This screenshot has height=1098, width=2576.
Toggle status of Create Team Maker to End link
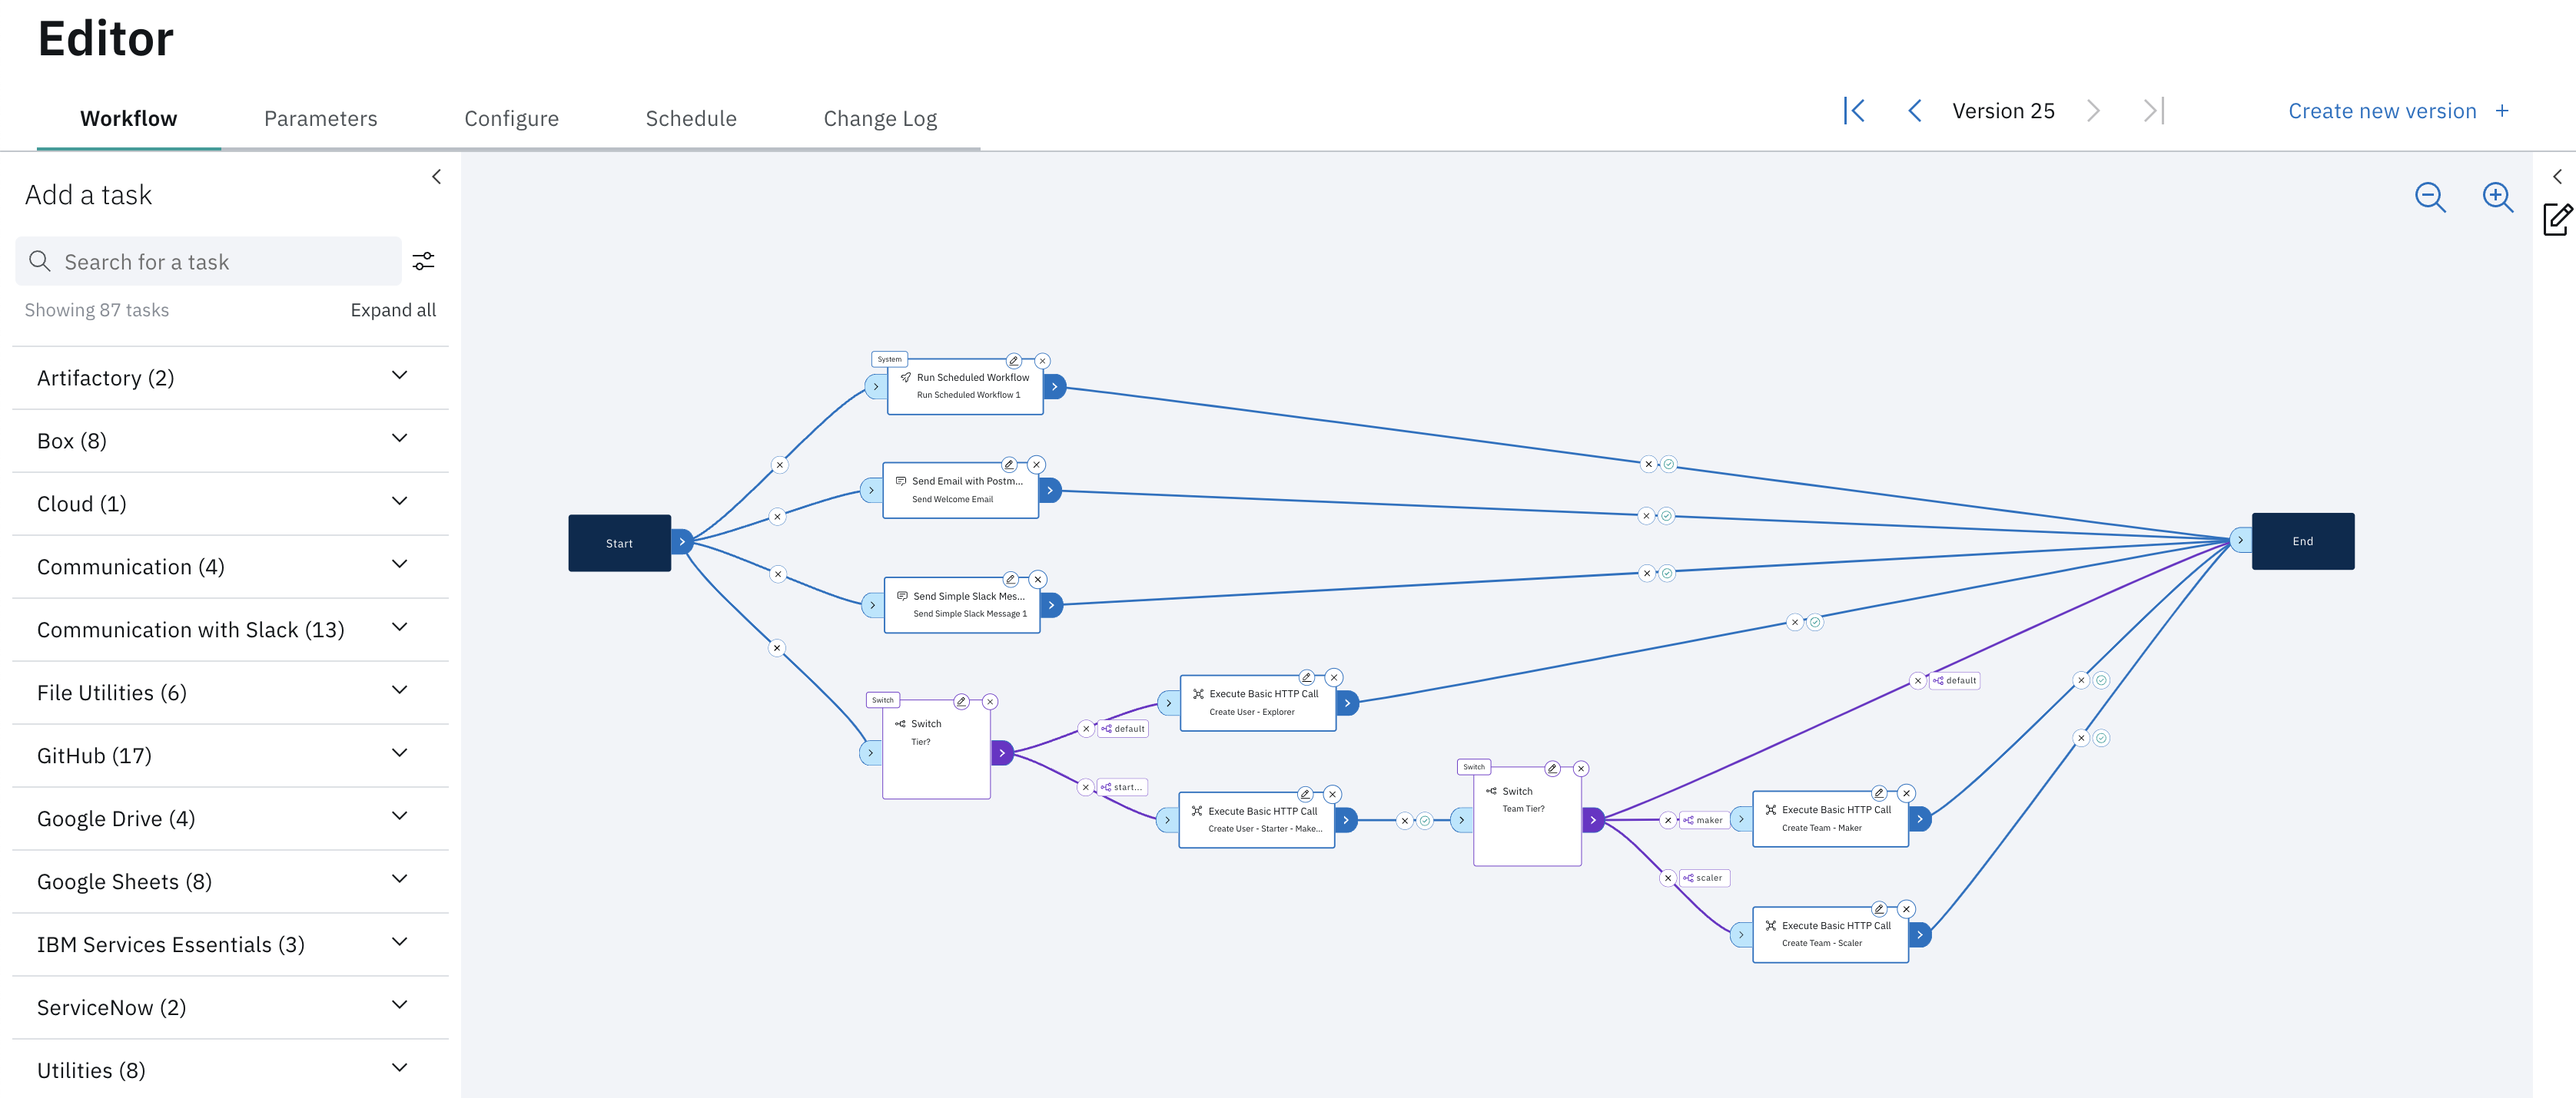click(x=2102, y=680)
